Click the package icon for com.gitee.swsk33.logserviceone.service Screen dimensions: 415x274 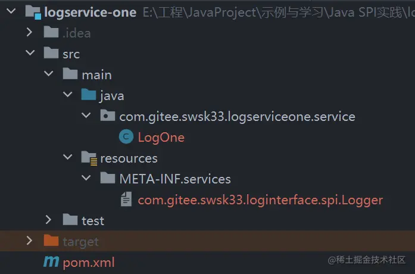[x=107, y=116]
